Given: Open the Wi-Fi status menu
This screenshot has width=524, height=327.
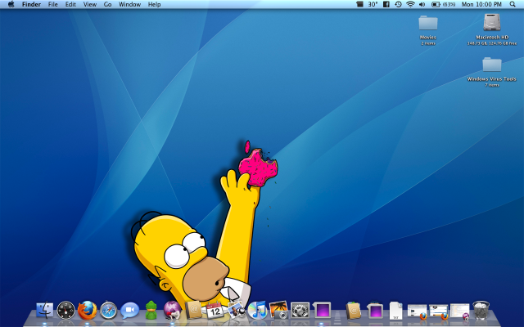Looking at the screenshot, I should (410, 4).
